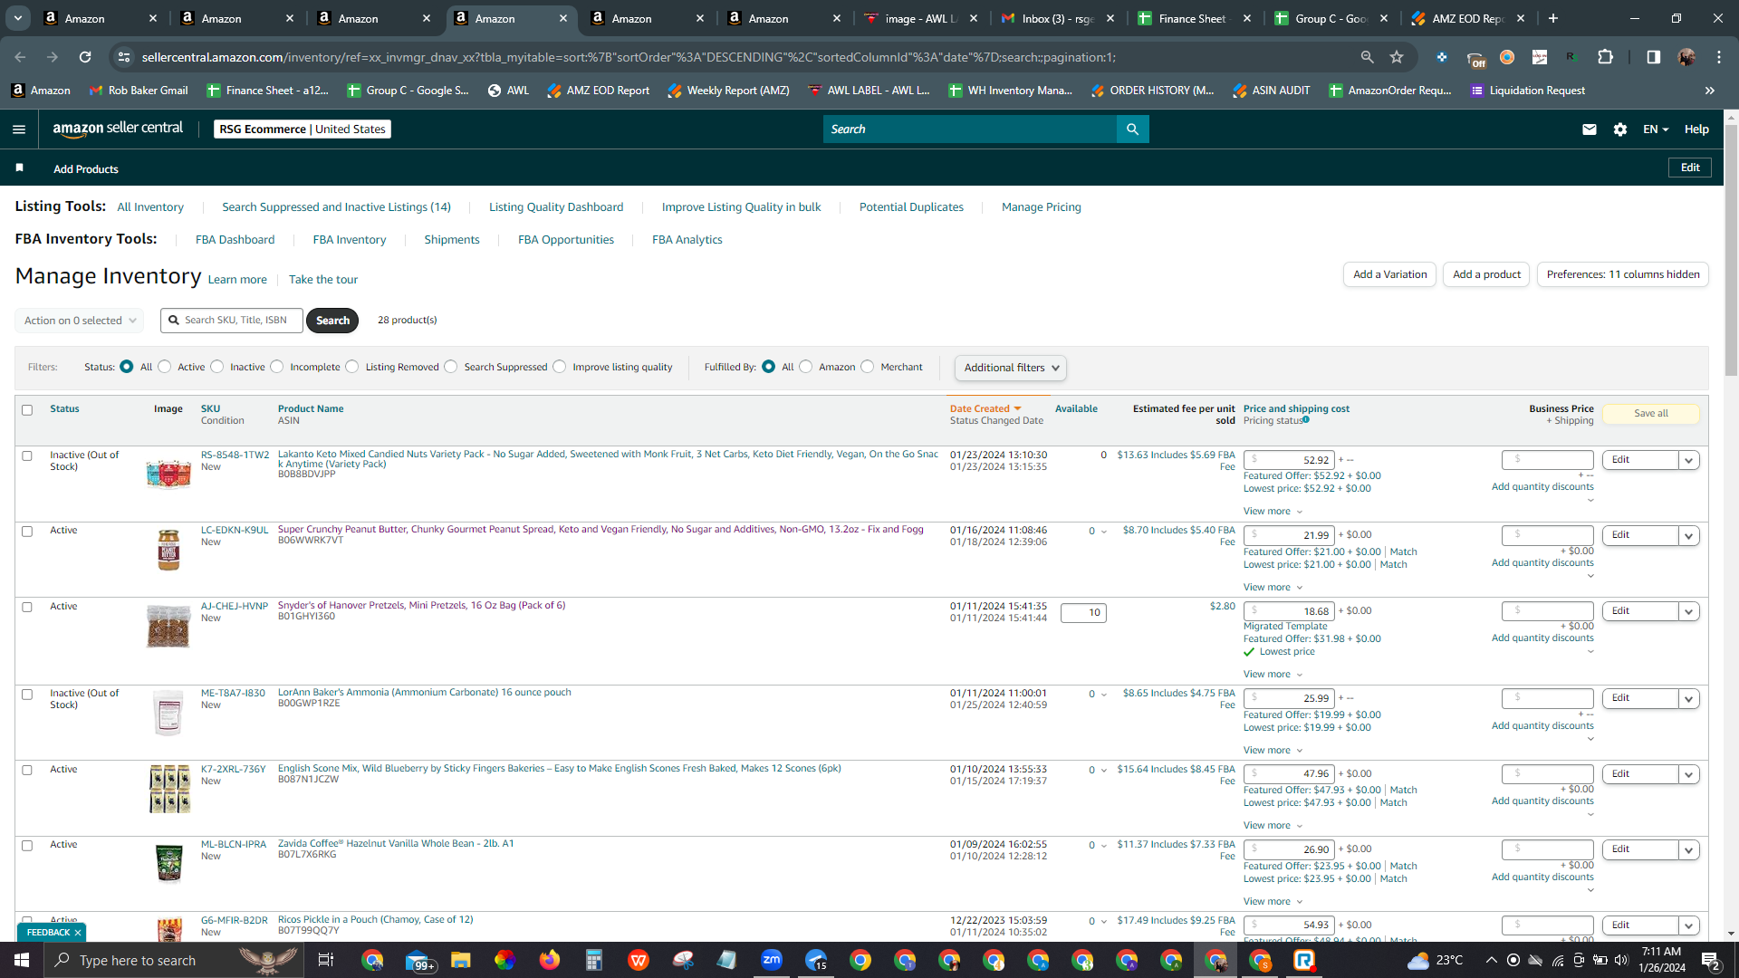Open Firefox from the taskbar
1739x978 pixels.
click(549, 960)
